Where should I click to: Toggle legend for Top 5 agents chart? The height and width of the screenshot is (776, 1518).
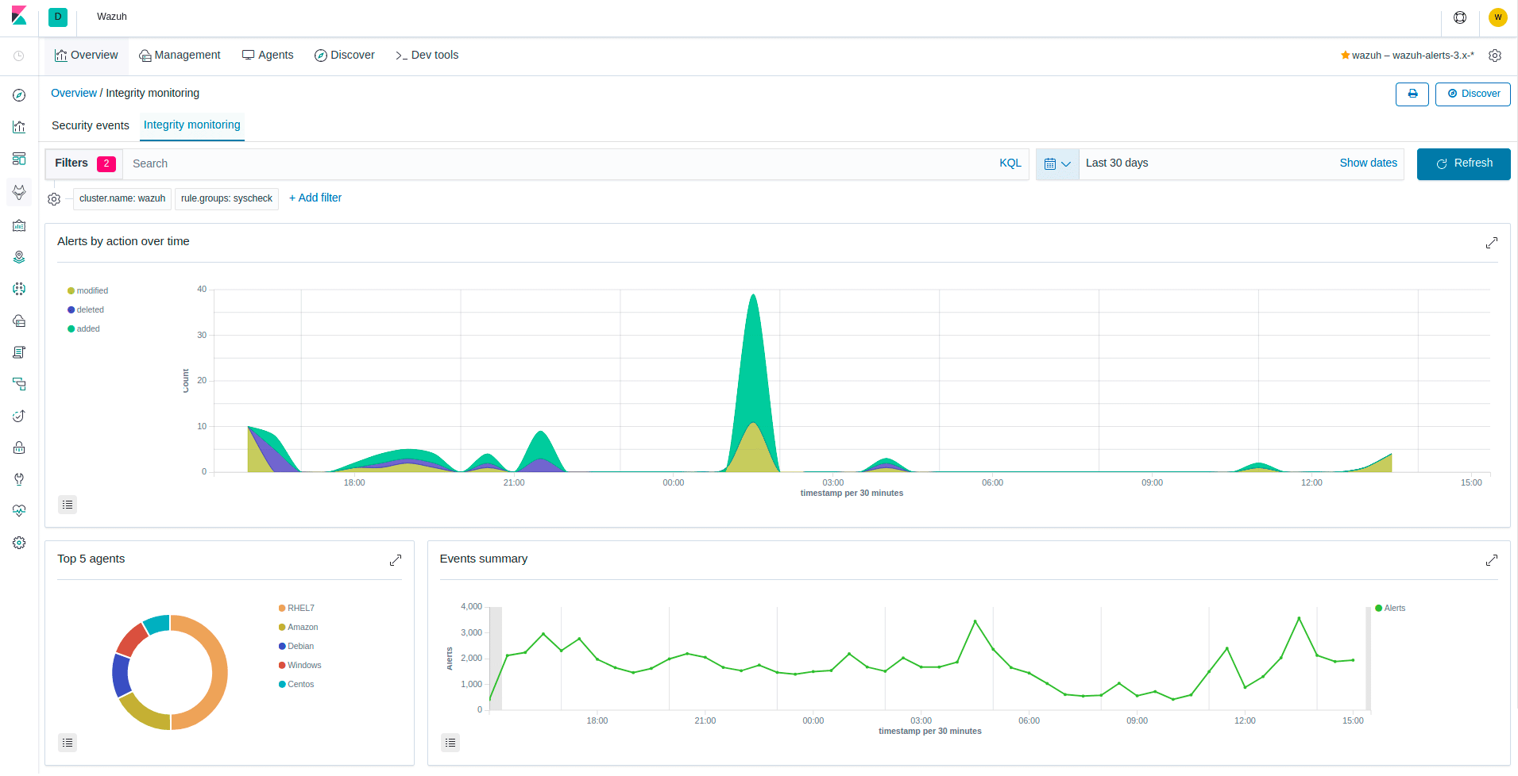tap(68, 743)
